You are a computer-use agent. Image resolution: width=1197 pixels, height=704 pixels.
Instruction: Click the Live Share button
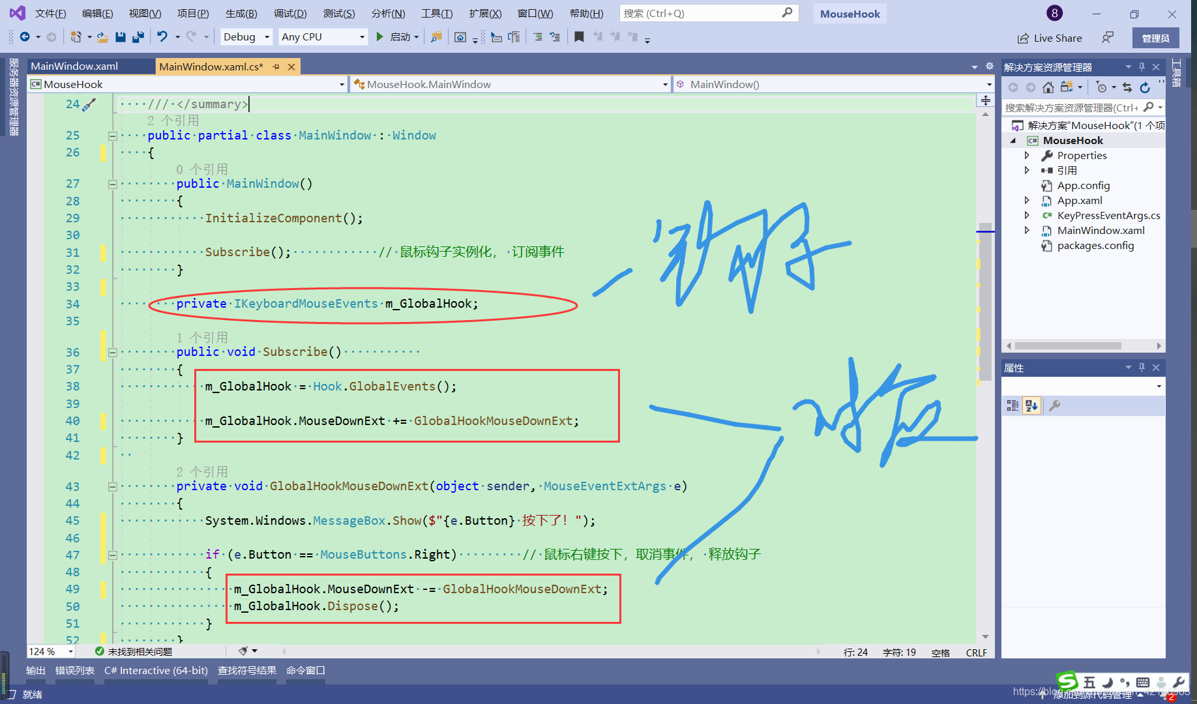click(1050, 38)
